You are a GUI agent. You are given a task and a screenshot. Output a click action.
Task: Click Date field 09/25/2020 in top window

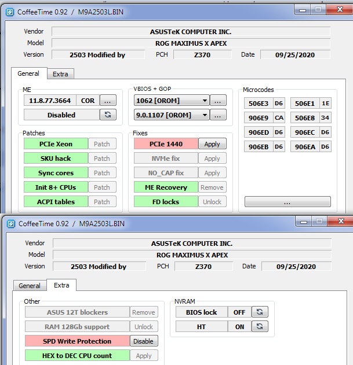click(x=295, y=54)
